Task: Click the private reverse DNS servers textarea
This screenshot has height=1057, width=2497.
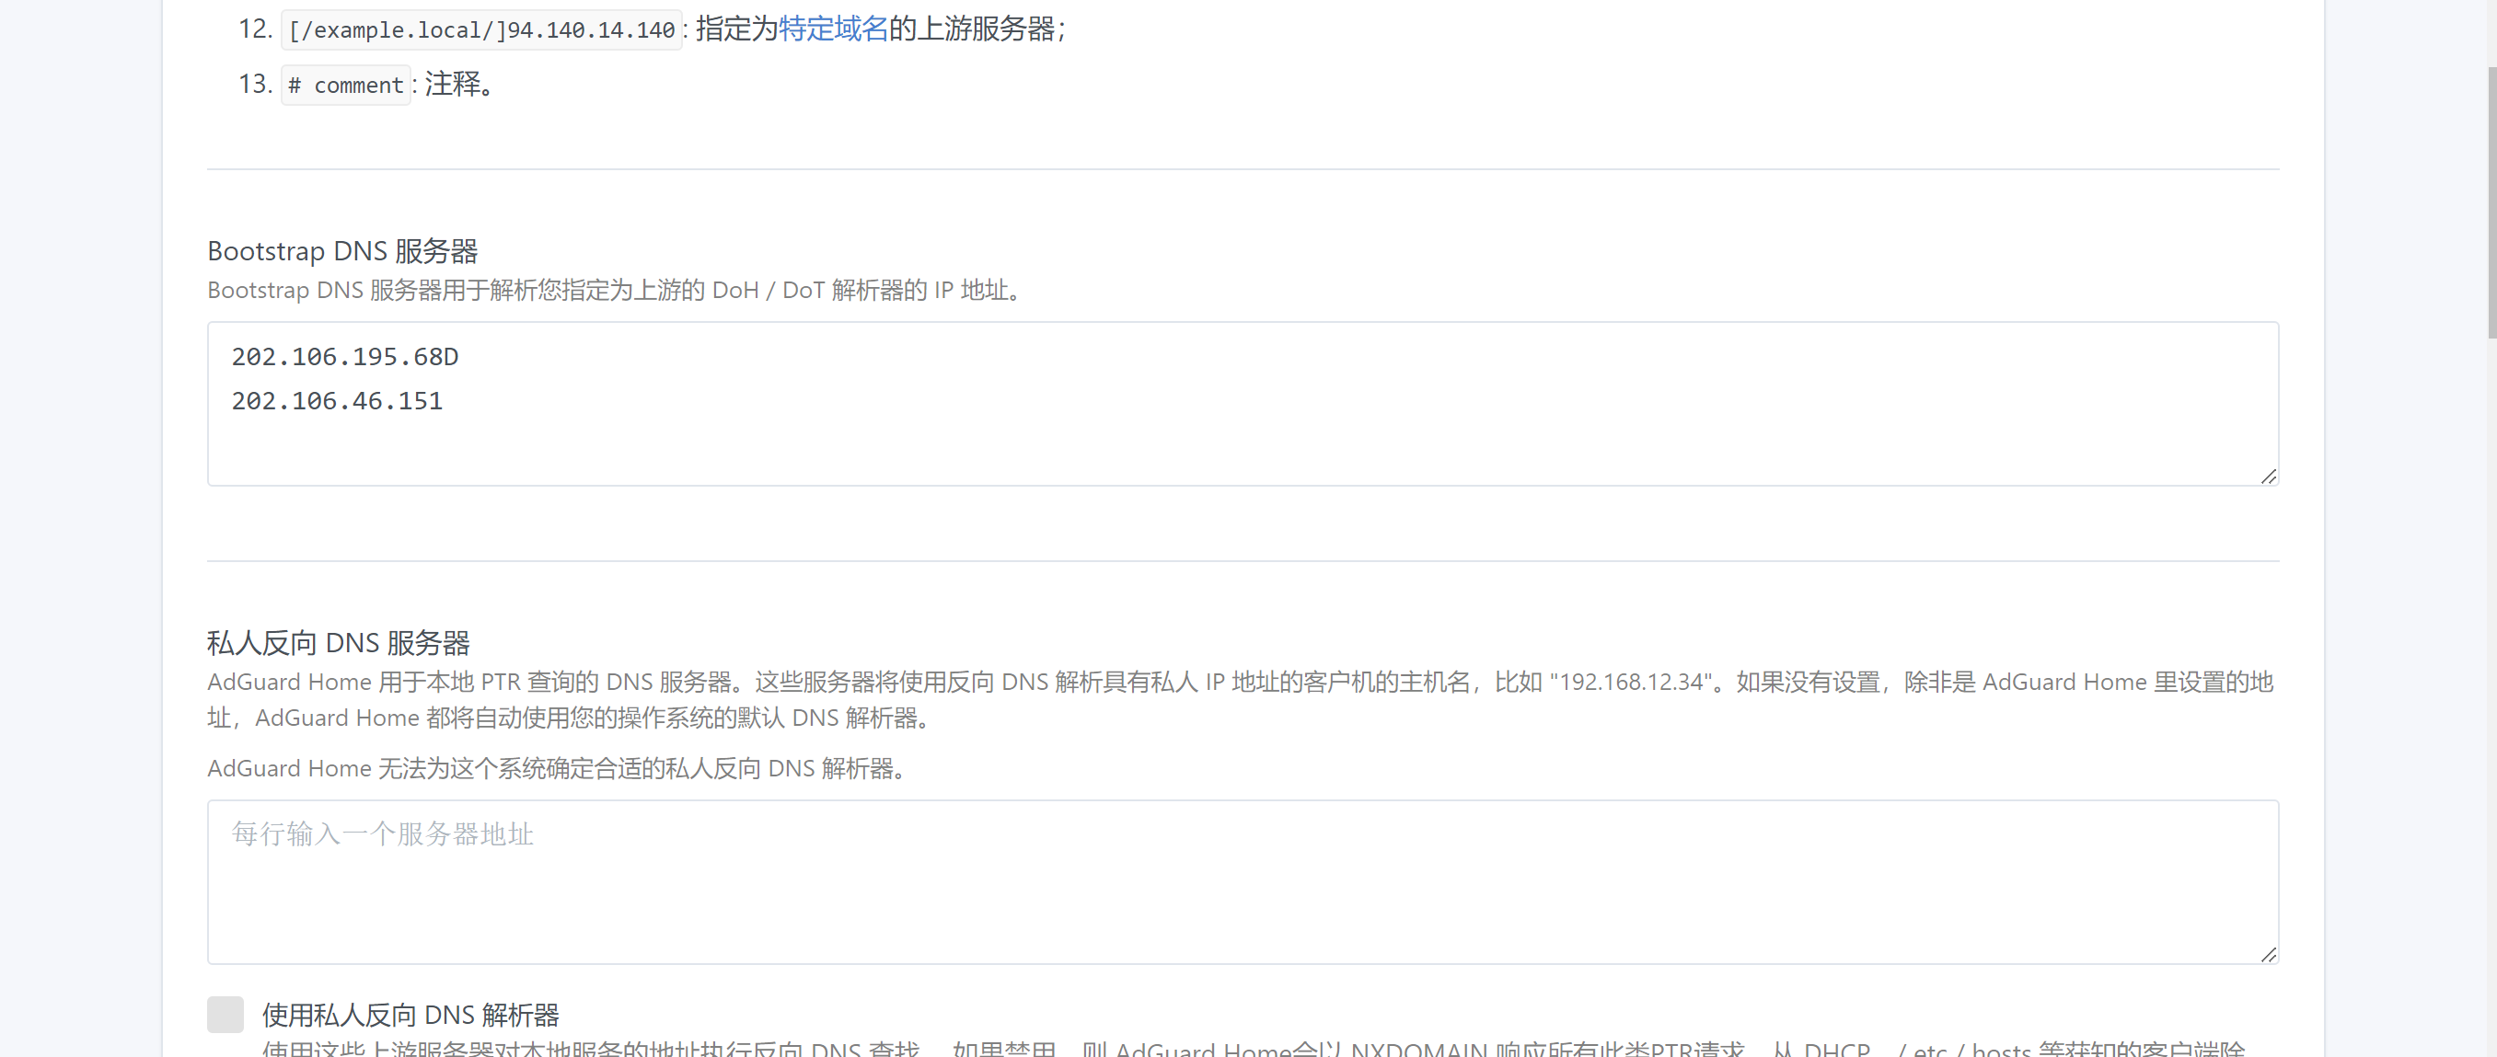Action: pyautogui.click(x=1243, y=881)
